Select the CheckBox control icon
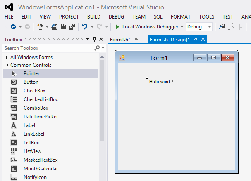This screenshot has height=181, width=251. point(14,91)
